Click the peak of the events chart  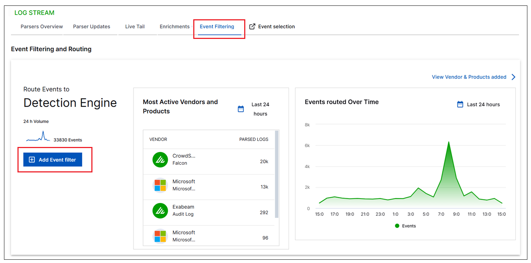click(449, 142)
